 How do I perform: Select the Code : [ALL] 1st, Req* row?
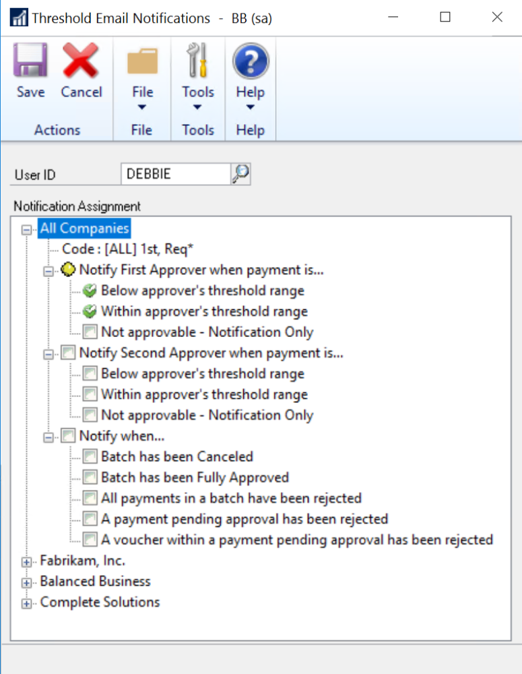point(127,249)
